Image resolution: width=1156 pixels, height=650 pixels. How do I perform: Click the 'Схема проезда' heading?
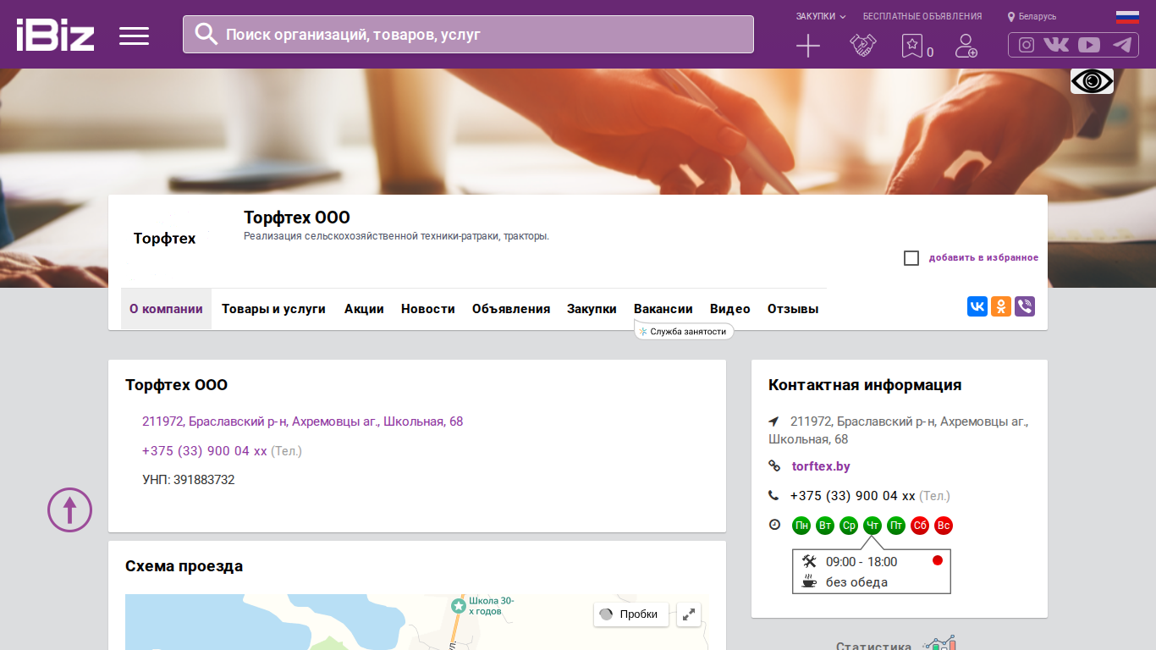coord(184,566)
